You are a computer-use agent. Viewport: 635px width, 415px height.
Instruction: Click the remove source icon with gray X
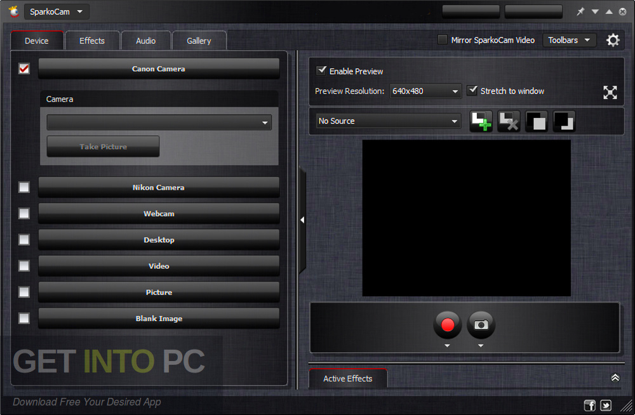(509, 121)
